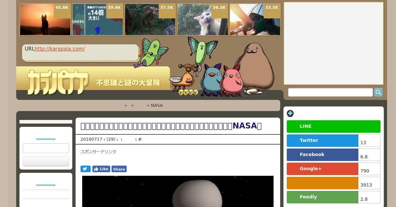396x207 pixels.
Task: Click the pink bird mascot character
Action: (231, 81)
